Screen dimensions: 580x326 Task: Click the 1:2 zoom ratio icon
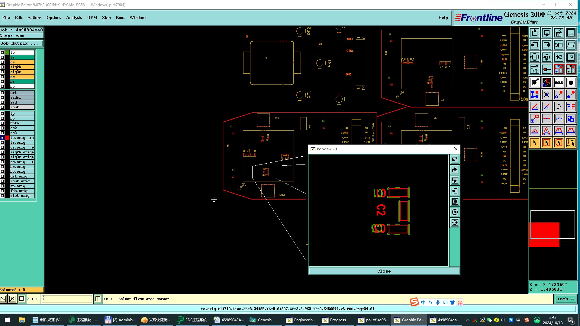559,57
